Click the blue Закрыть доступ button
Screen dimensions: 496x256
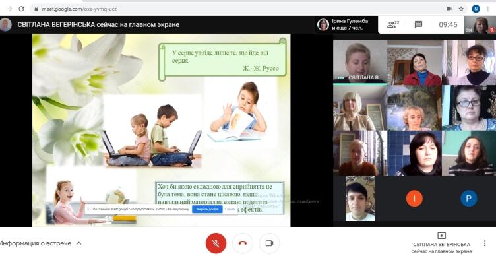coord(207,209)
